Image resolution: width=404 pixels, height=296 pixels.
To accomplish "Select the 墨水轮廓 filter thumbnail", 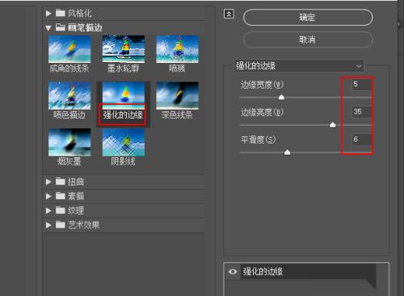I will pos(124,49).
